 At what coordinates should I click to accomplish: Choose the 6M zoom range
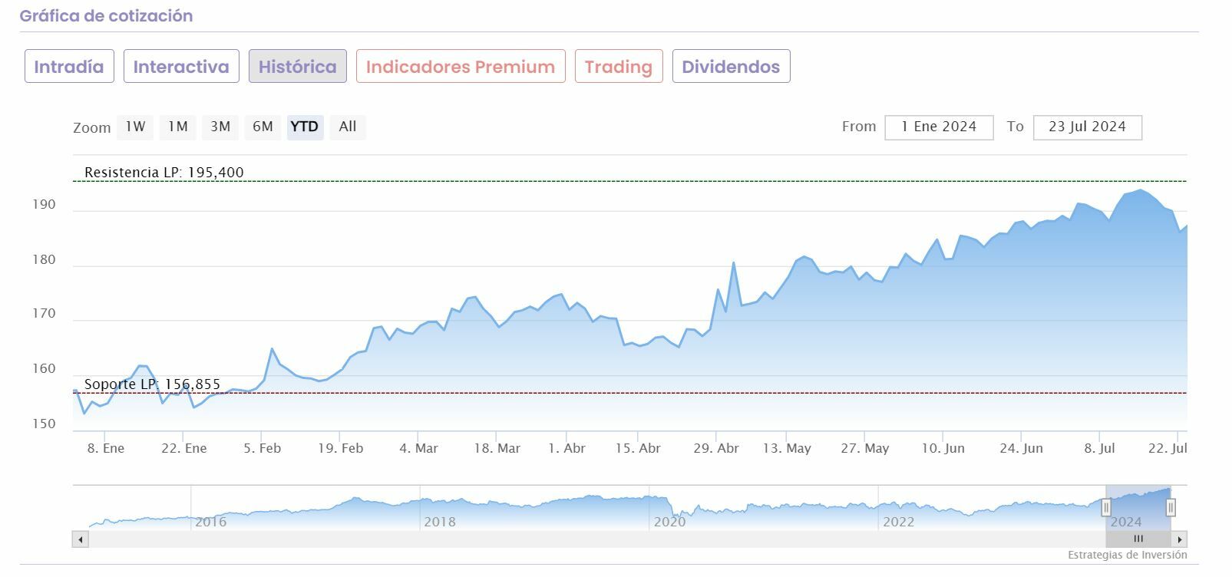tap(263, 127)
